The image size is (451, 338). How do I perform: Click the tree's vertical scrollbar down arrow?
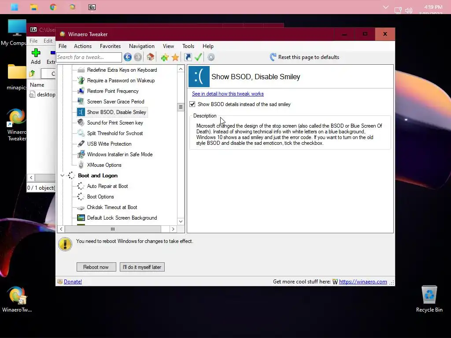[181, 221]
